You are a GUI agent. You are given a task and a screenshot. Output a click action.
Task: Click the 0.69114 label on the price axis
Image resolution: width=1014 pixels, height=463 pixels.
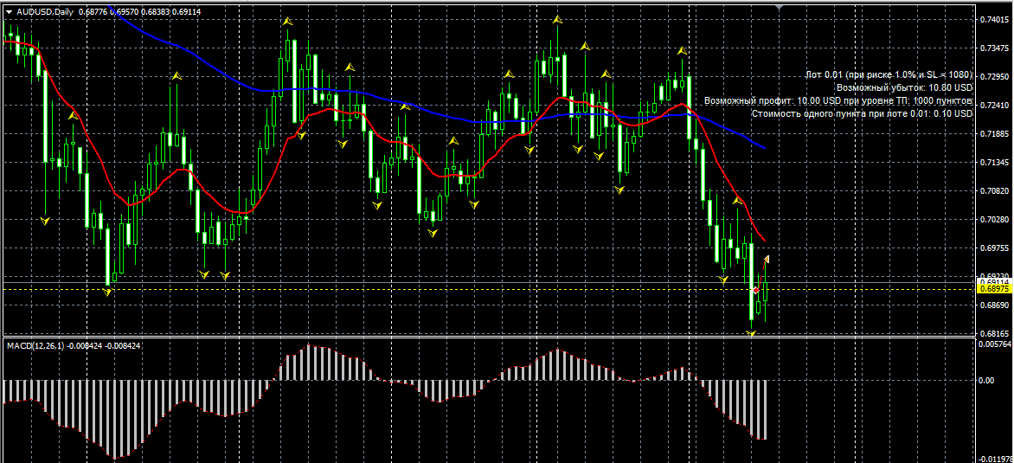pos(993,283)
